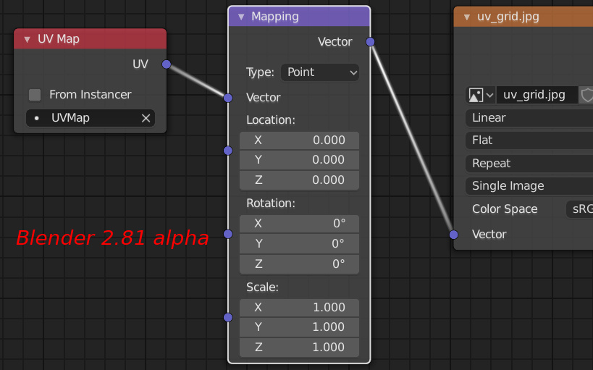The height and width of the screenshot is (370, 593).
Task: Click the Scale: label
Action: pos(262,287)
